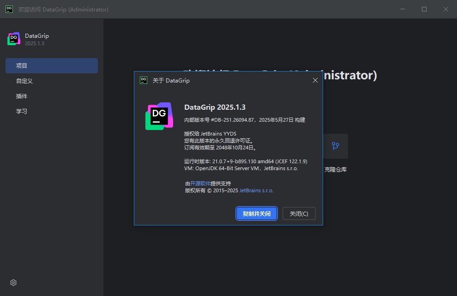457x296 pixels.
Task: Open settings gear at bottom left
Action: tap(13, 283)
